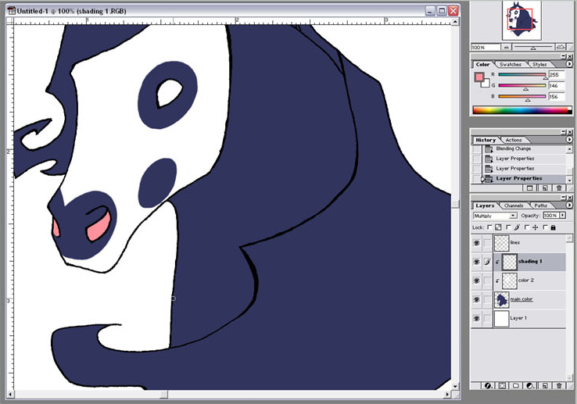
Task: Click the R value field showing 255
Action: pyautogui.click(x=556, y=75)
